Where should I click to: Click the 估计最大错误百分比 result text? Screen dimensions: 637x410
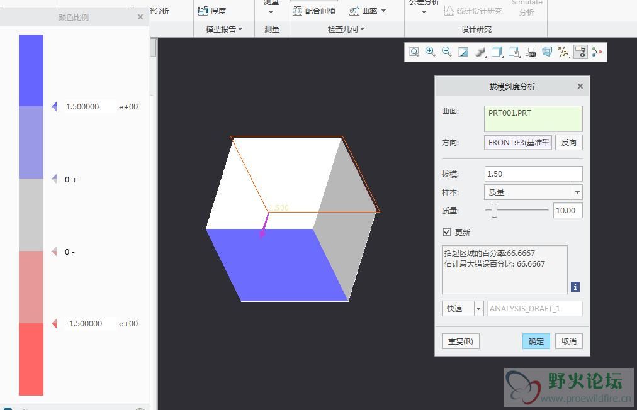click(494, 264)
